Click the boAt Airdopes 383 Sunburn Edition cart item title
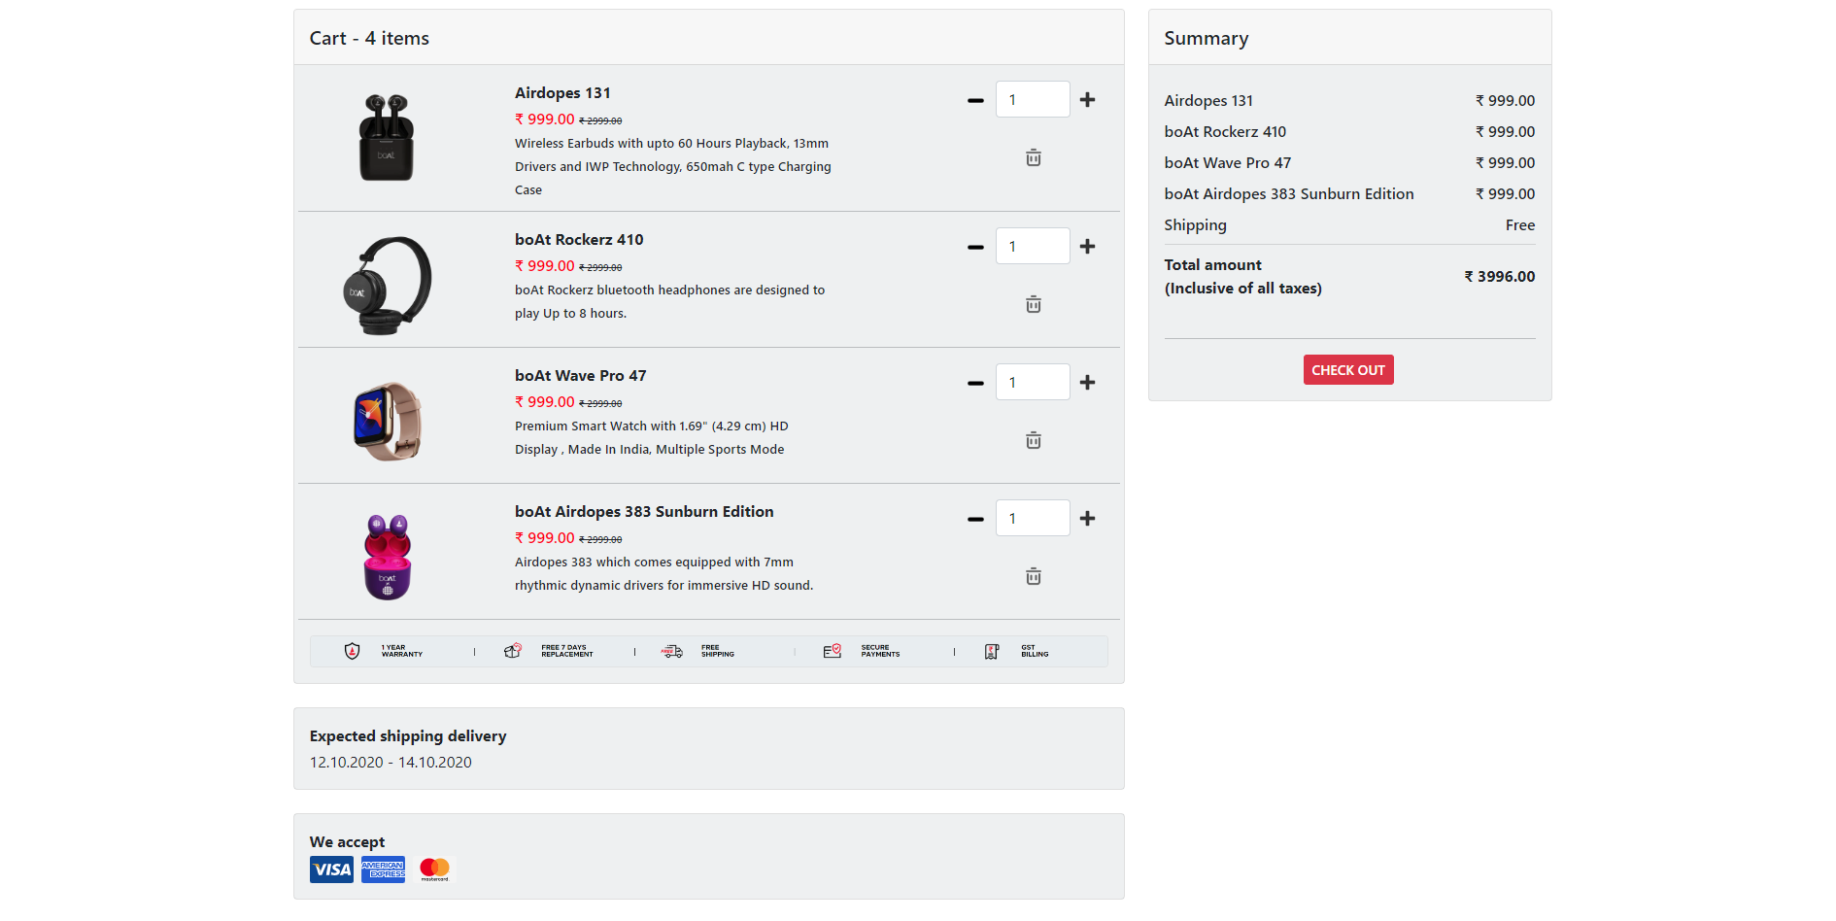Screen dimensions: 1836x921 tap(644, 512)
